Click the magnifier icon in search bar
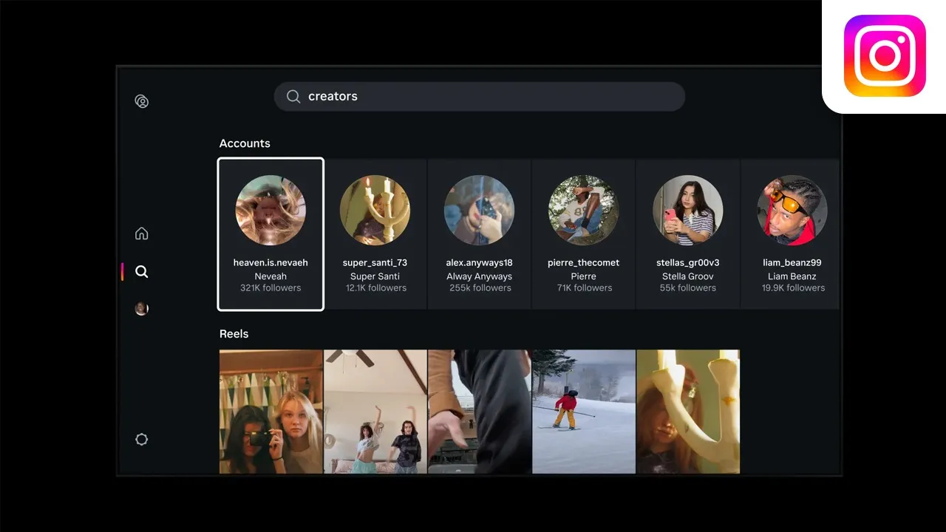Image resolution: width=946 pixels, height=532 pixels. tap(293, 97)
